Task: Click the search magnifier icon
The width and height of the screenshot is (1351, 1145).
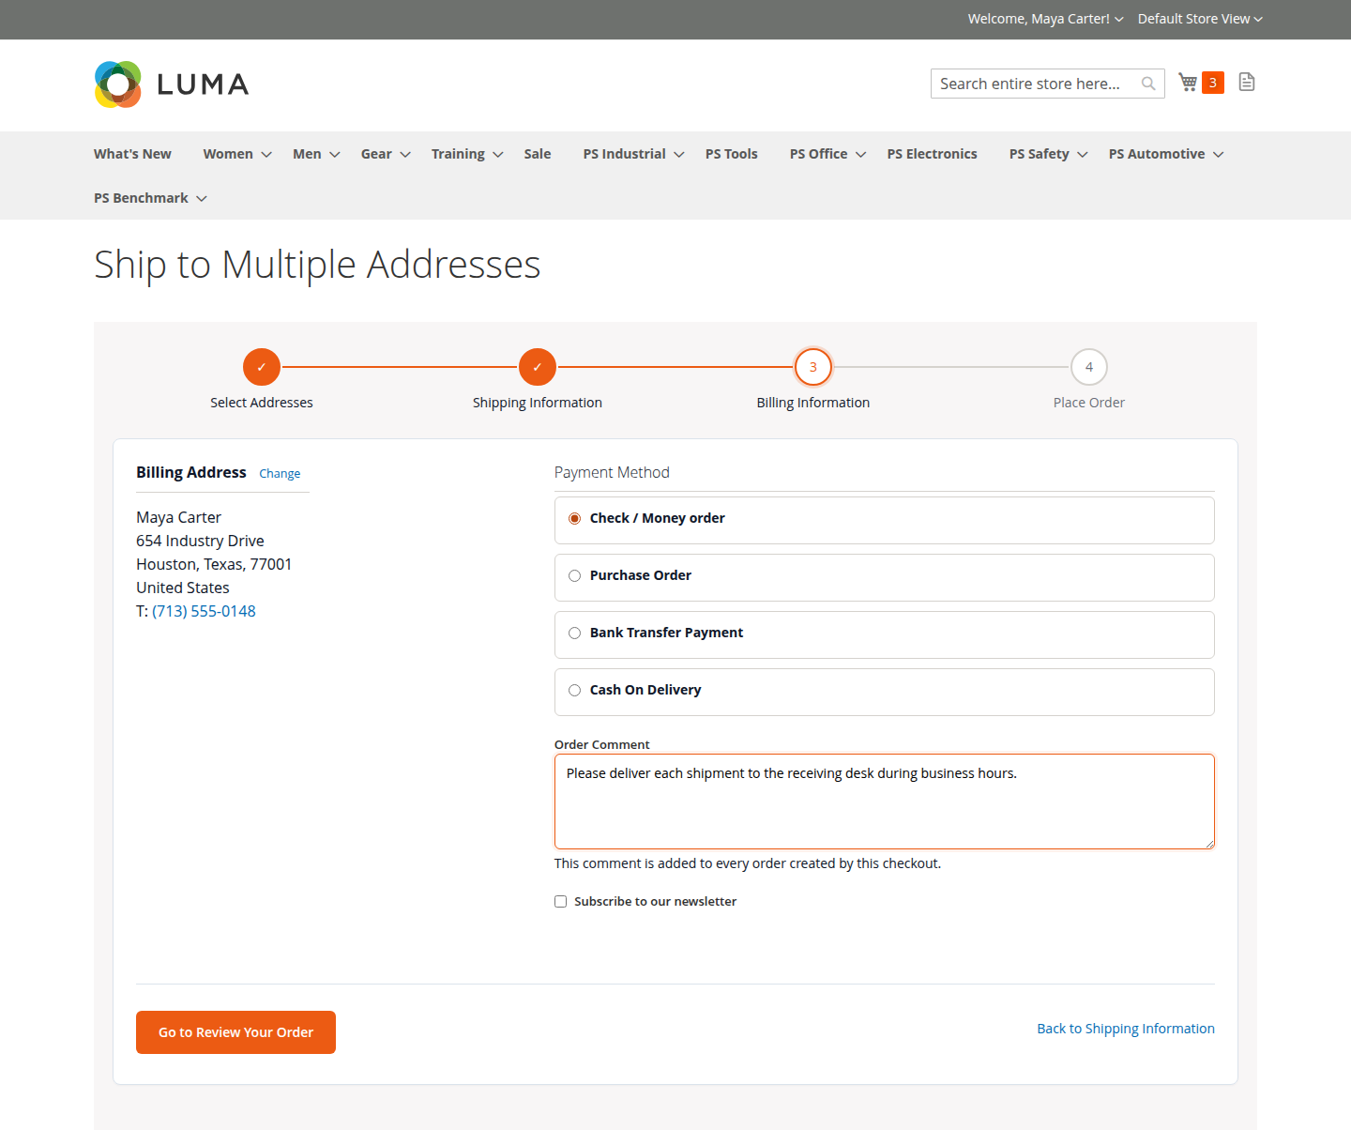Action: (x=1148, y=84)
